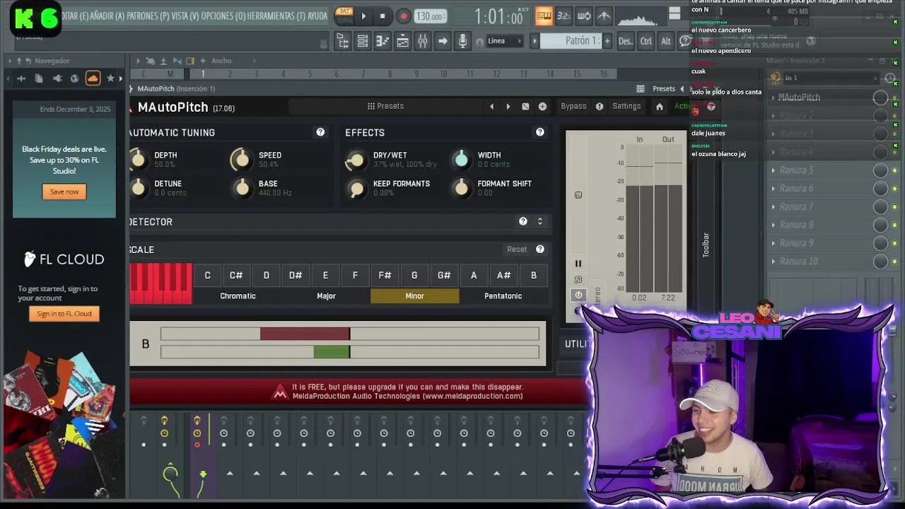Stop playback with the Stop button
This screenshot has height=509, width=905.
[x=383, y=16]
